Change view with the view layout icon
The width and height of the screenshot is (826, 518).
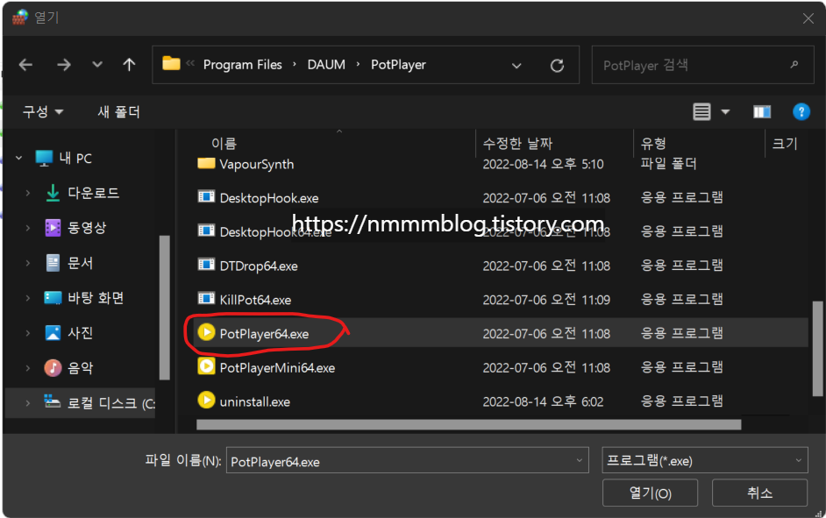click(701, 111)
